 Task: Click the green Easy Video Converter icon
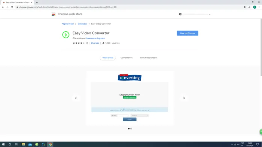click(66, 35)
